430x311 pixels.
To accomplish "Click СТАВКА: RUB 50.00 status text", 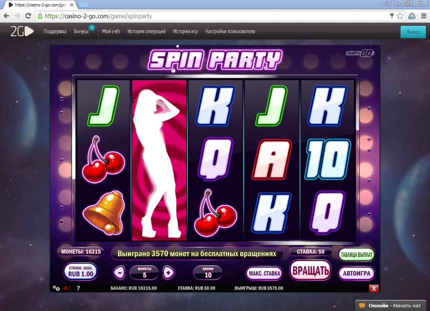I will point(196,288).
